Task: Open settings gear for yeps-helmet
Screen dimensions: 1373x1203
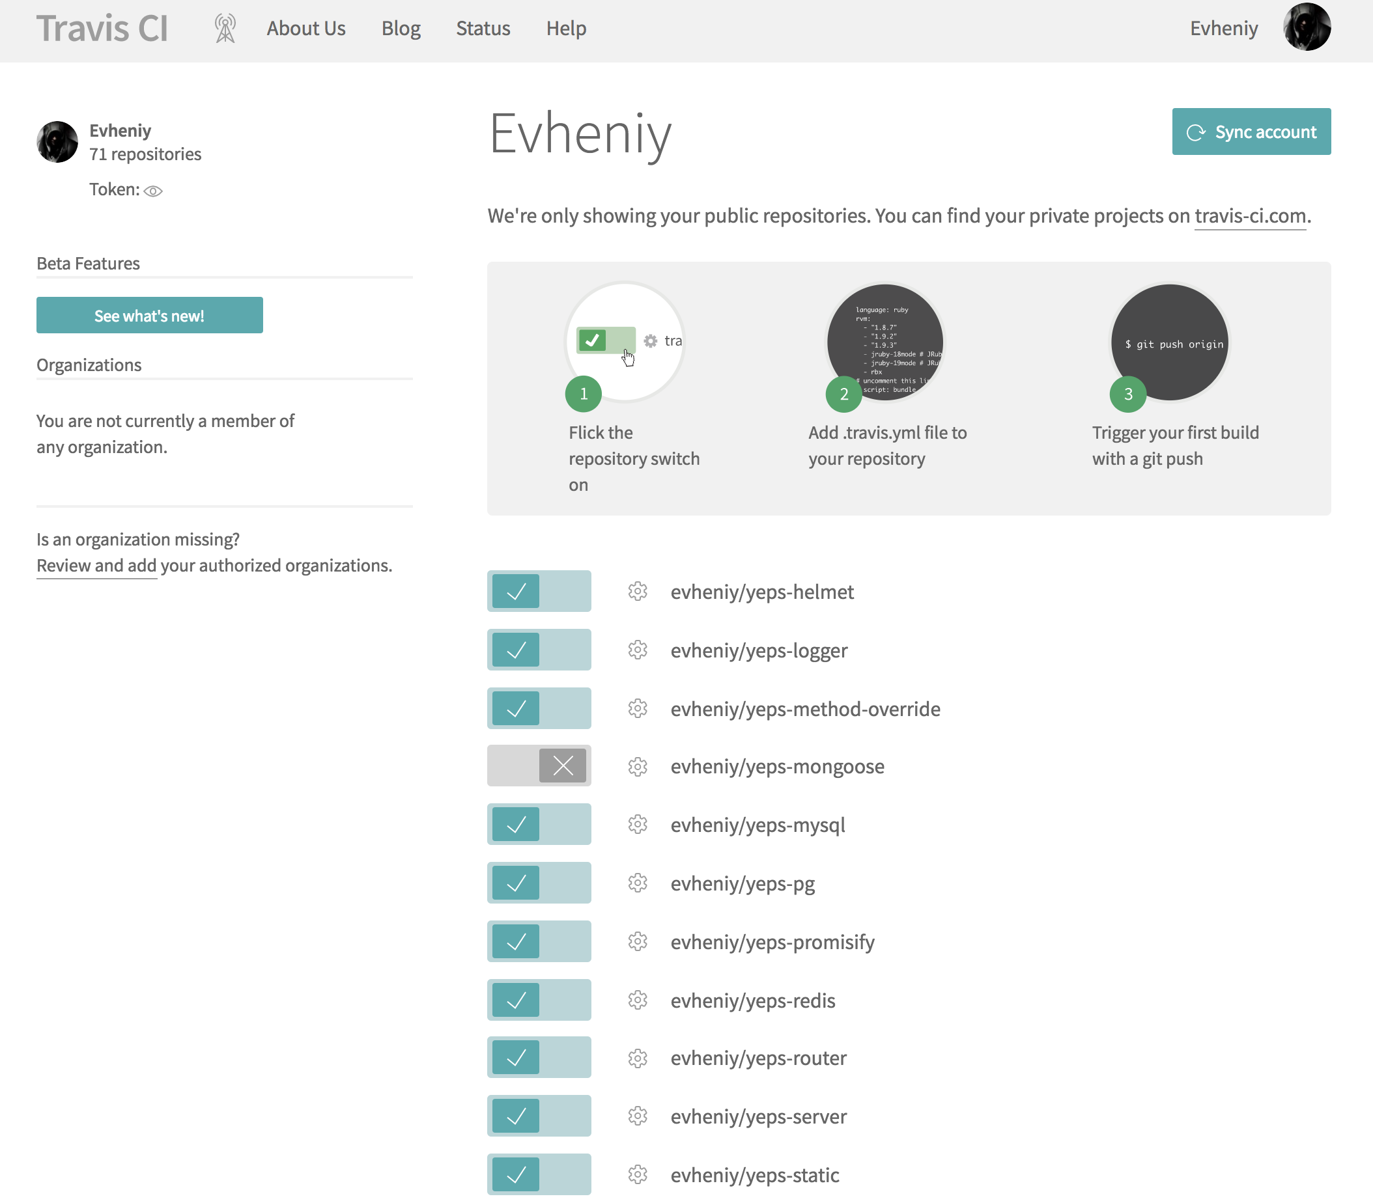Action: [x=637, y=592]
